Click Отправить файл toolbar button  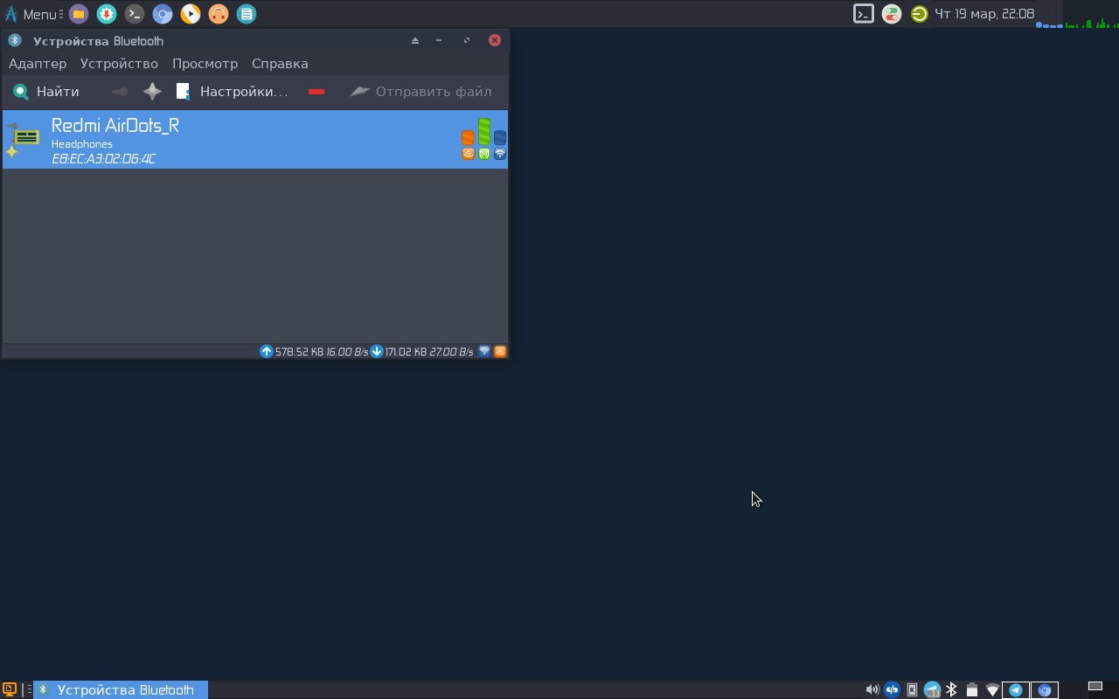(420, 91)
